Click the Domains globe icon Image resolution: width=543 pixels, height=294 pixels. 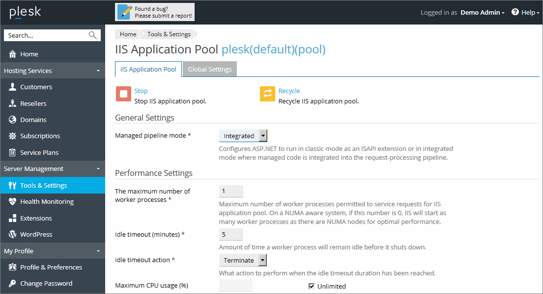[13, 120]
